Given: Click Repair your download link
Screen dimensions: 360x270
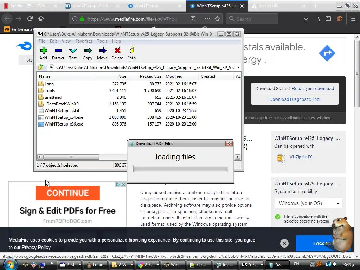Looking at the screenshot, I should pos(313,88).
